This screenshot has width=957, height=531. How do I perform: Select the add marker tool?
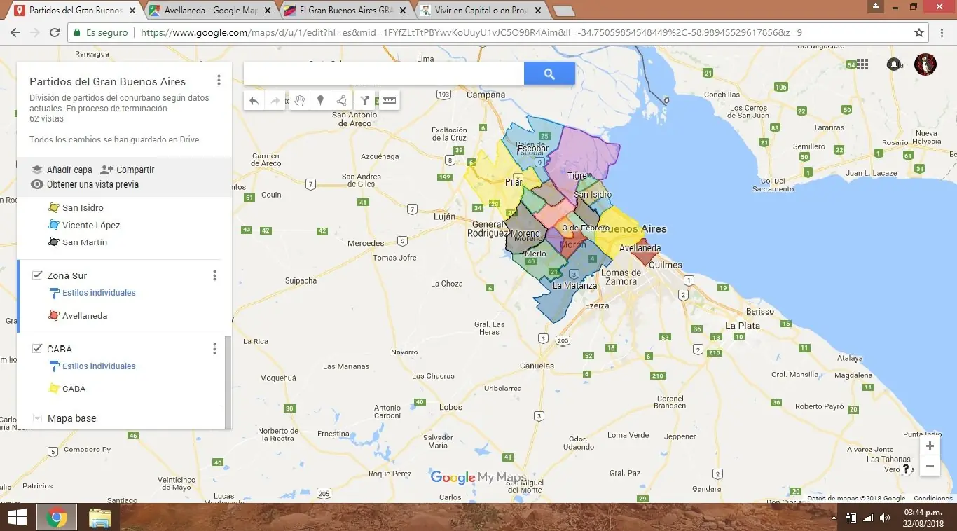(x=320, y=100)
